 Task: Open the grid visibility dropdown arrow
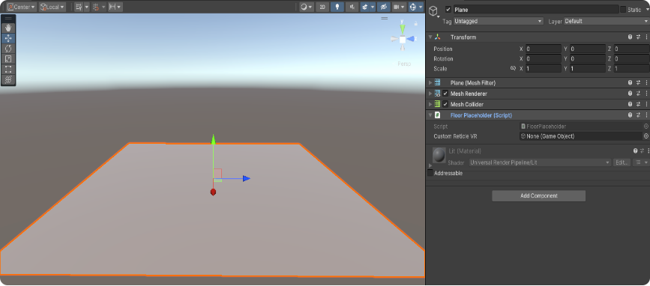(86, 7)
